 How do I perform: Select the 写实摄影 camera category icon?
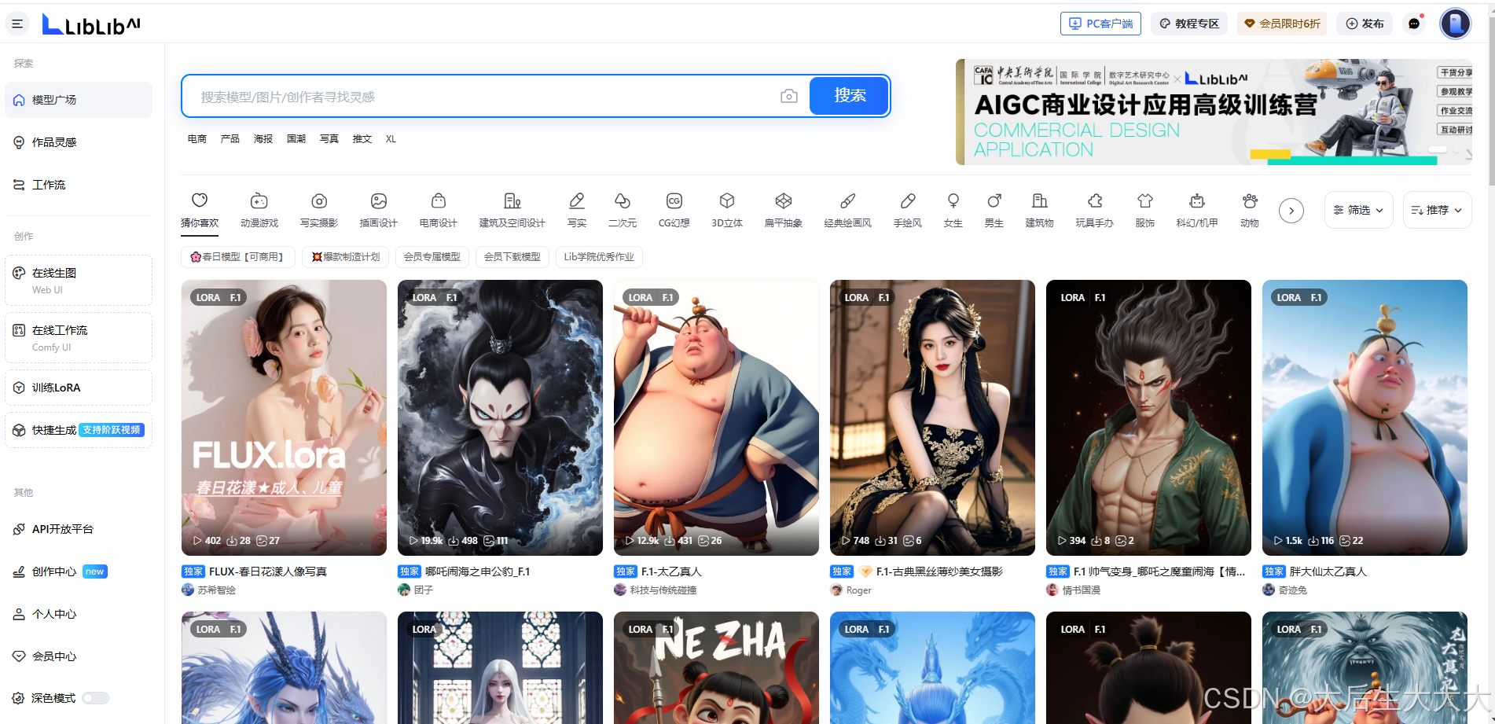(x=319, y=201)
